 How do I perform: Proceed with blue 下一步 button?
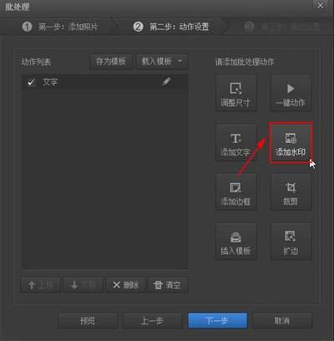pyautogui.click(x=218, y=321)
